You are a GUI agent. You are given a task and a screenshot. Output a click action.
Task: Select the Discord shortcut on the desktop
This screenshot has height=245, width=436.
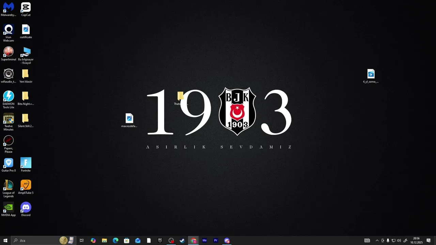26,209
